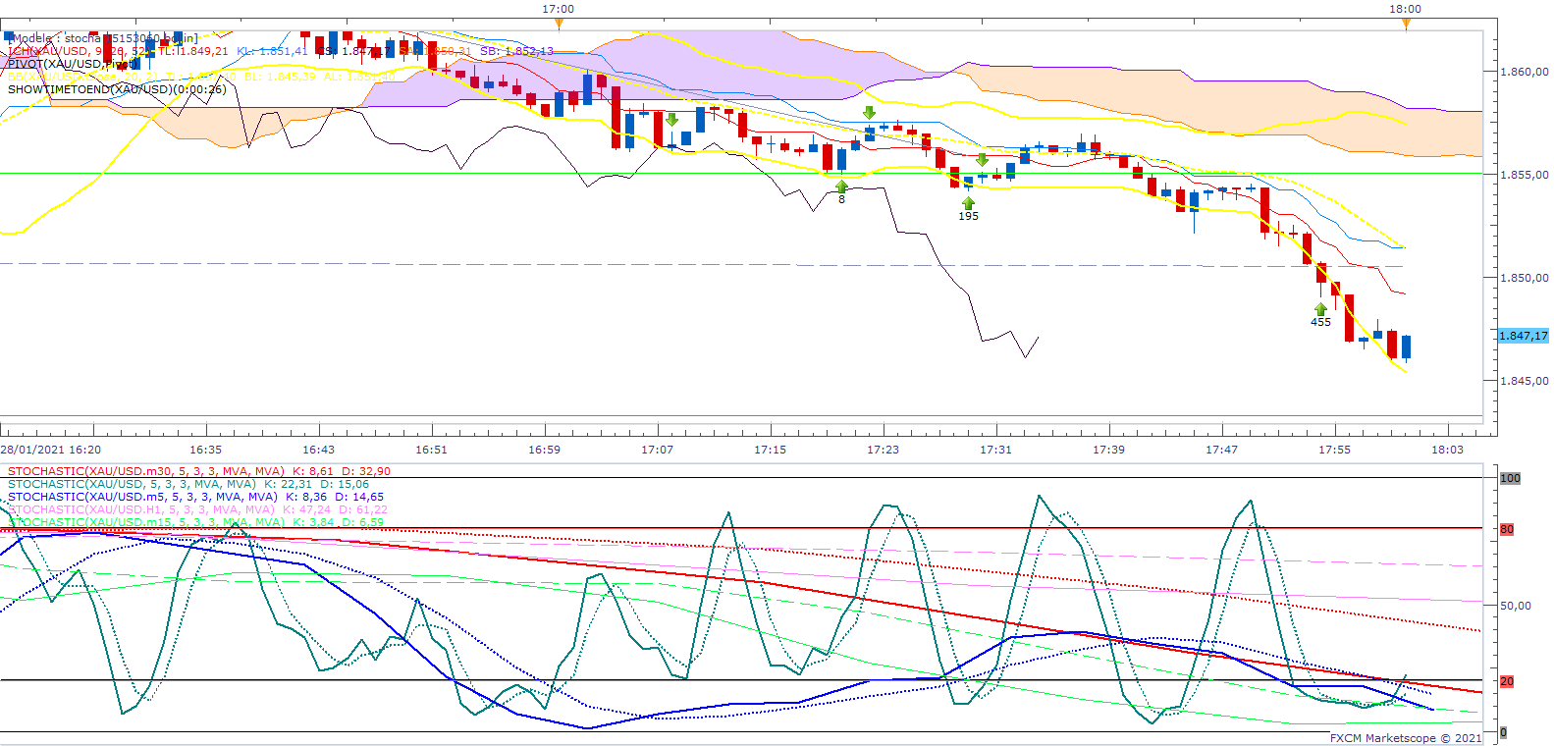Select the green up arrow above label 8
Viewport: 1554px width, 746px height.
coord(841,186)
